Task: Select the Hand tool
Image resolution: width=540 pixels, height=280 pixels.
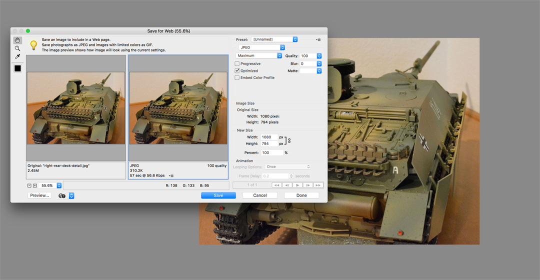Action: pyautogui.click(x=17, y=40)
